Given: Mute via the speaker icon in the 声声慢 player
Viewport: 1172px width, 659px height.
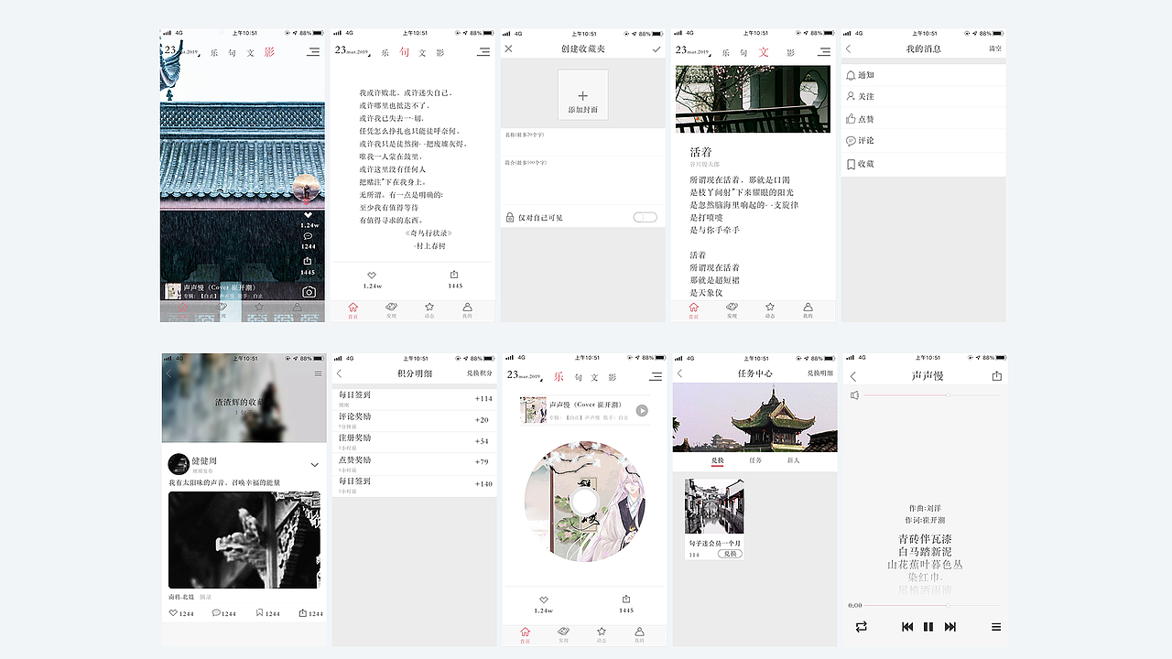Looking at the screenshot, I should click(x=854, y=395).
